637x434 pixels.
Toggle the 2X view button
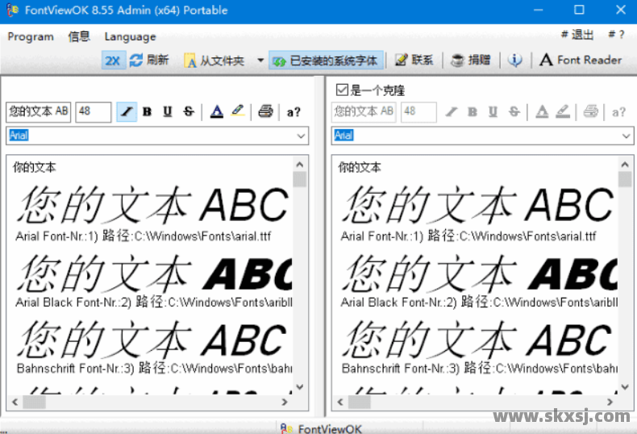click(112, 61)
